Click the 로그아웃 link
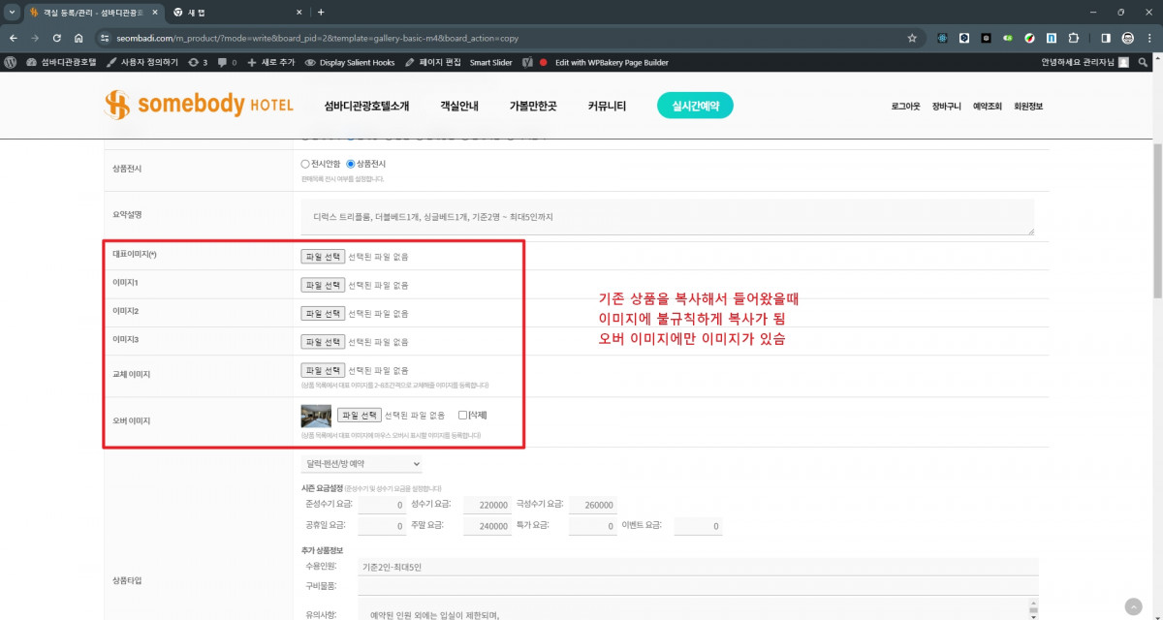Viewport: 1163px width, 620px height. pos(905,106)
